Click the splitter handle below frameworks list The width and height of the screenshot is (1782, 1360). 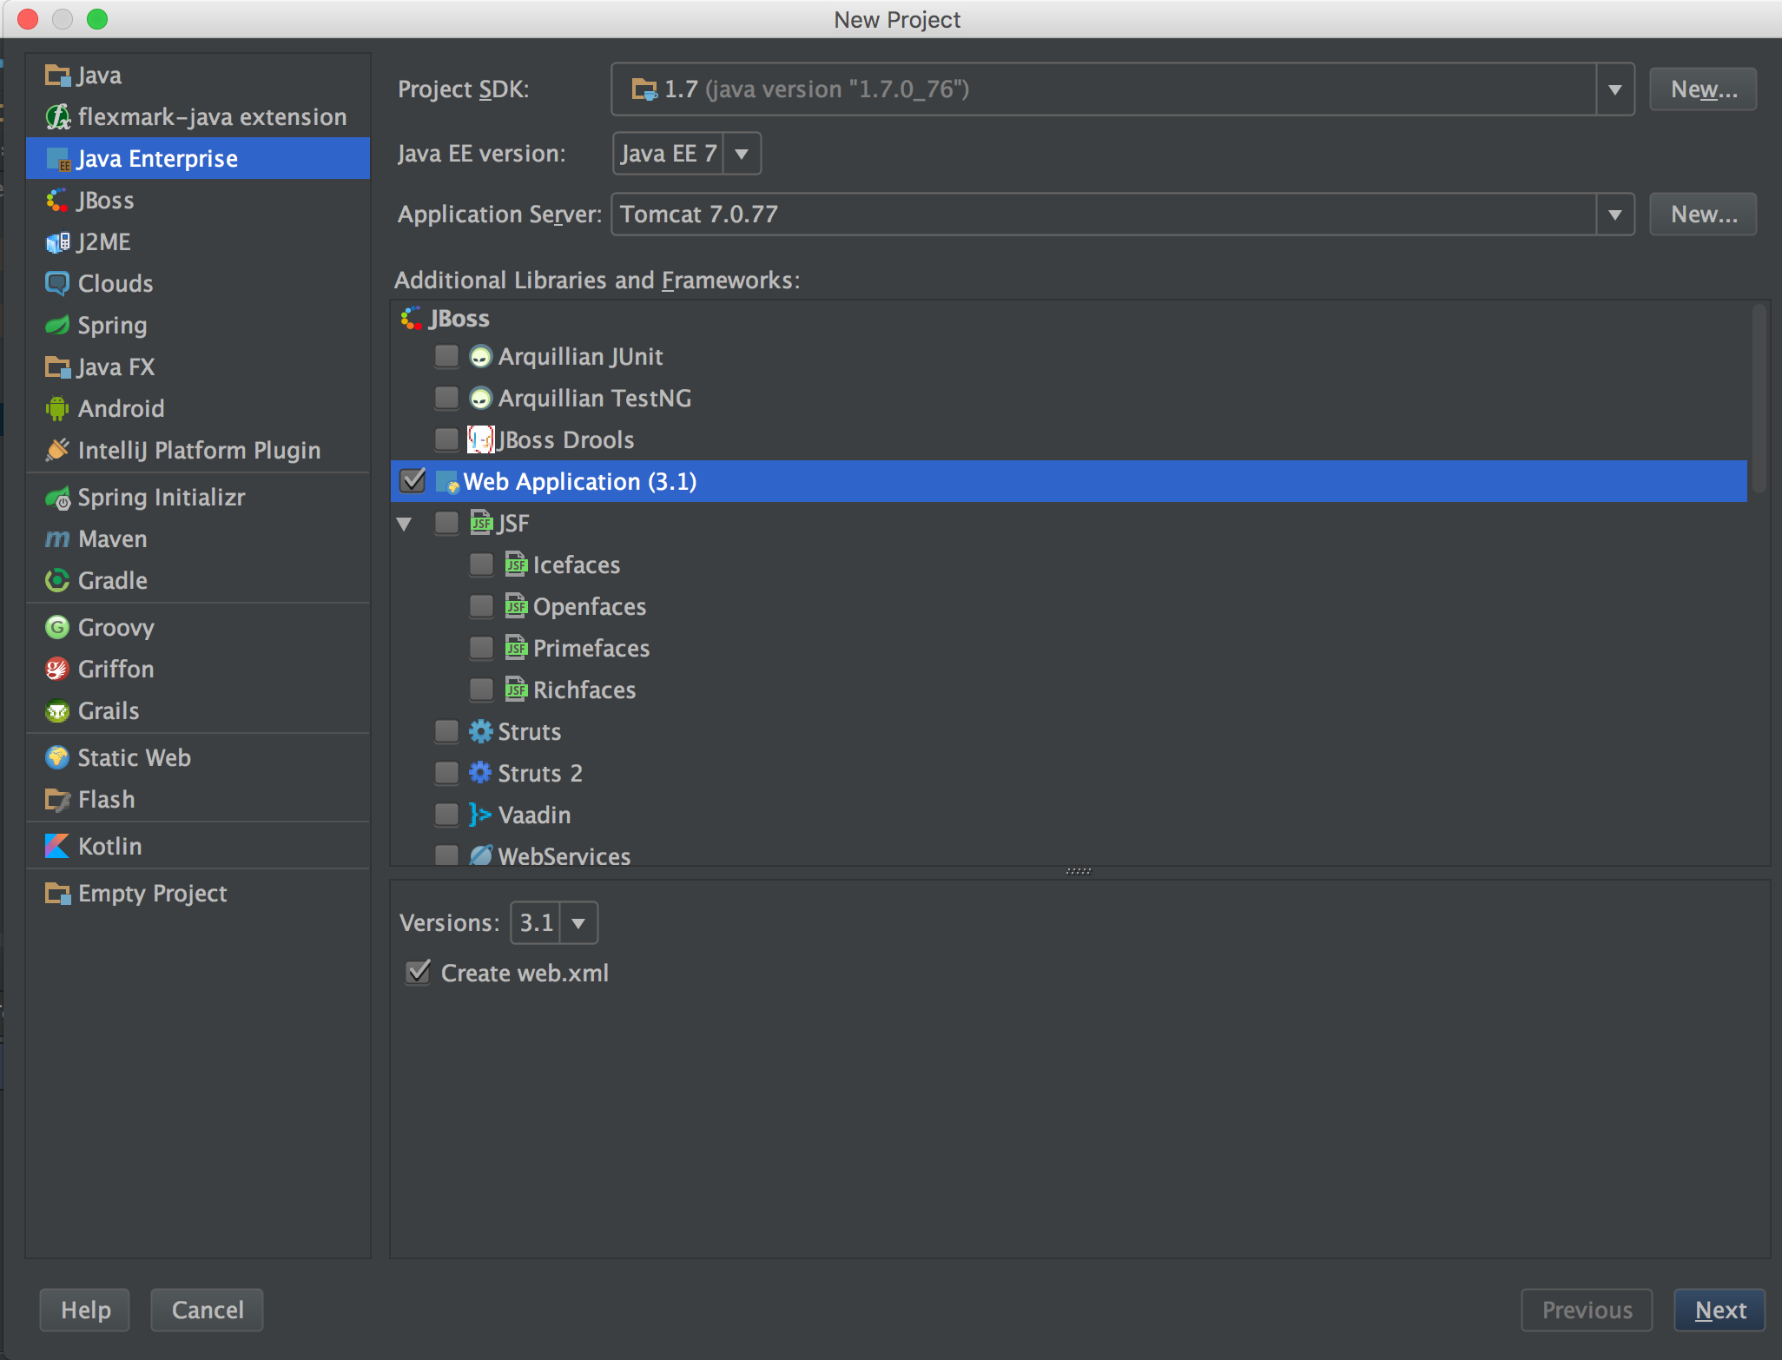(x=1079, y=871)
